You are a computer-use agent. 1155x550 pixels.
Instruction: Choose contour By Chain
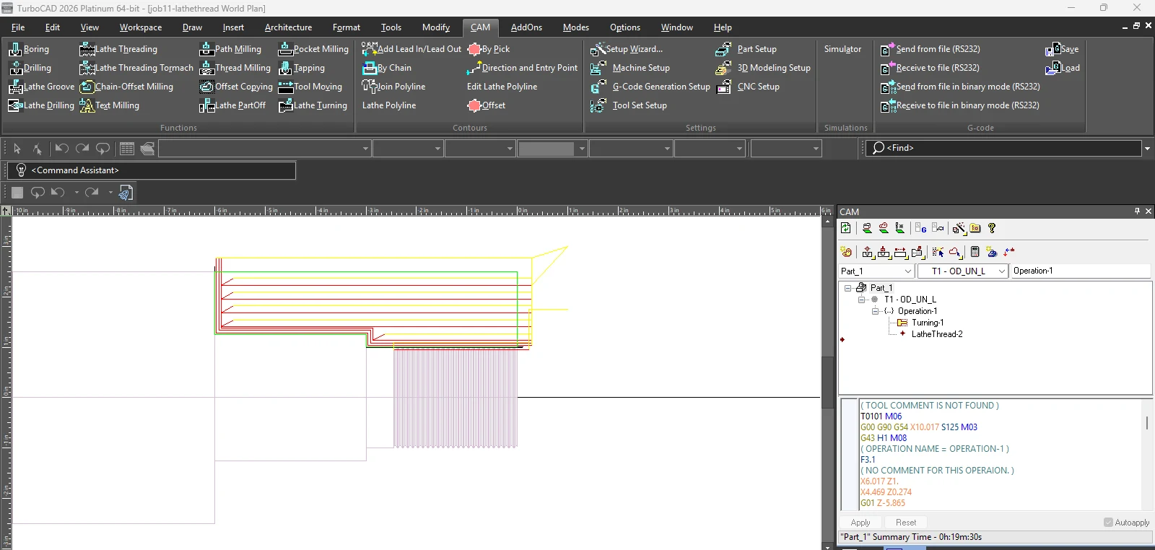click(387, 68)
